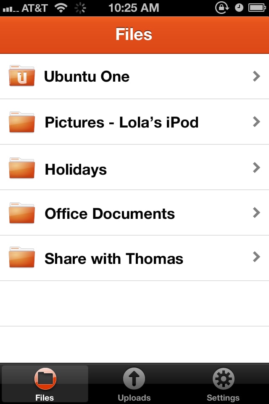Image resolution: width=269 pixels, height=404 pixels.
Task: Expand Pictures - Lola's iPod chevron
Action: pyautogui.click(x=256, y=122)
